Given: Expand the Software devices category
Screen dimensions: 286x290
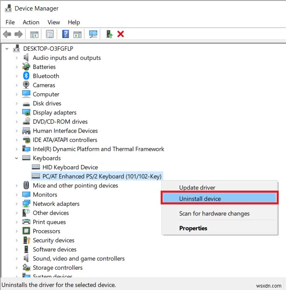Looking at the screenshot, I should (17, 249).
